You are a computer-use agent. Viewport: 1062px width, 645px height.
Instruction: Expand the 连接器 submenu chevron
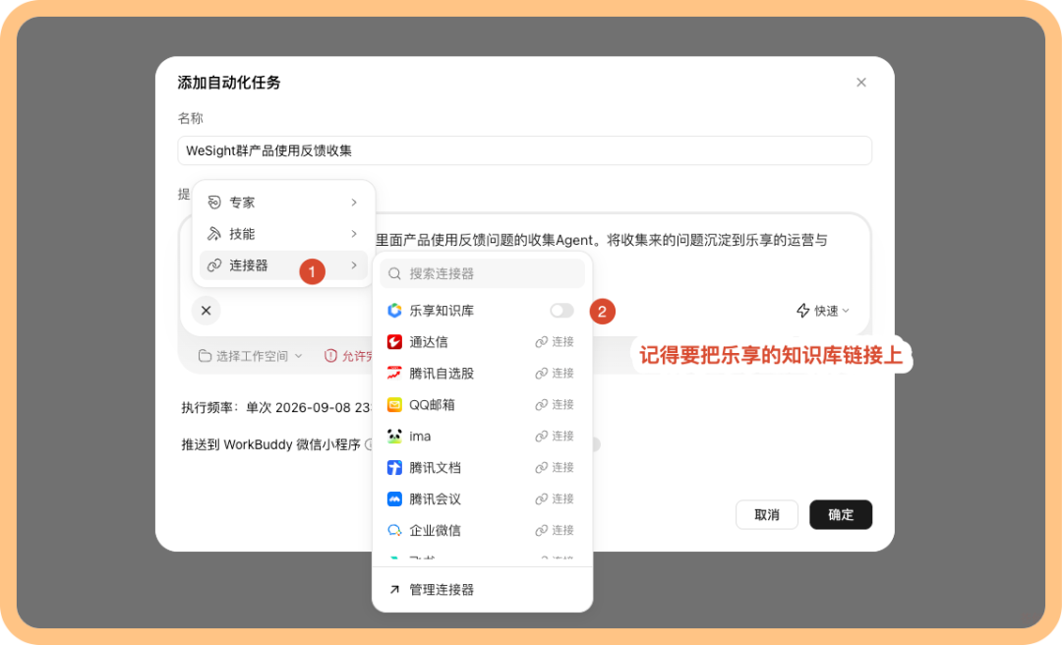tap(354, 264)
